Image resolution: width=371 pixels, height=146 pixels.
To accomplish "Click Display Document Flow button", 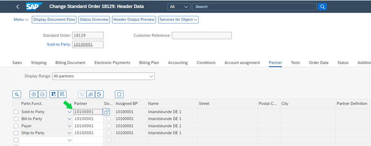I will (x=54, y=20).
